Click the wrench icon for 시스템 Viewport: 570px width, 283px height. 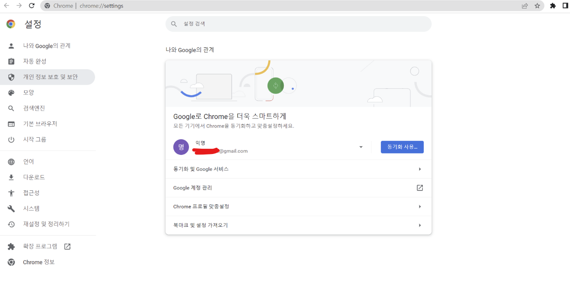(x=11, y=208)
